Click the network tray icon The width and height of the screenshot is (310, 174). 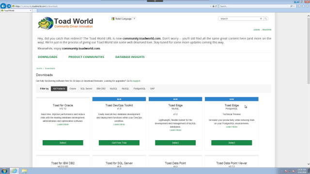290,171
